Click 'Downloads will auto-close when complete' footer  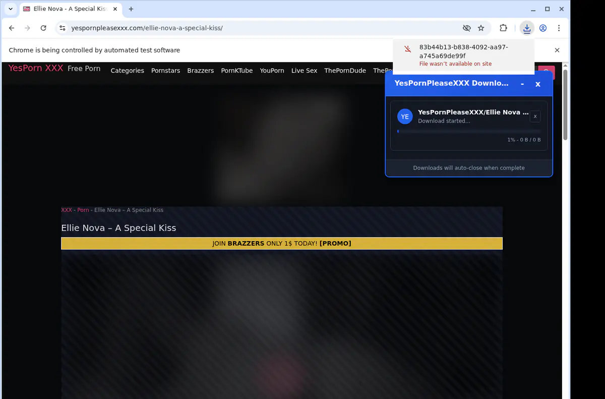coord(469,168)
